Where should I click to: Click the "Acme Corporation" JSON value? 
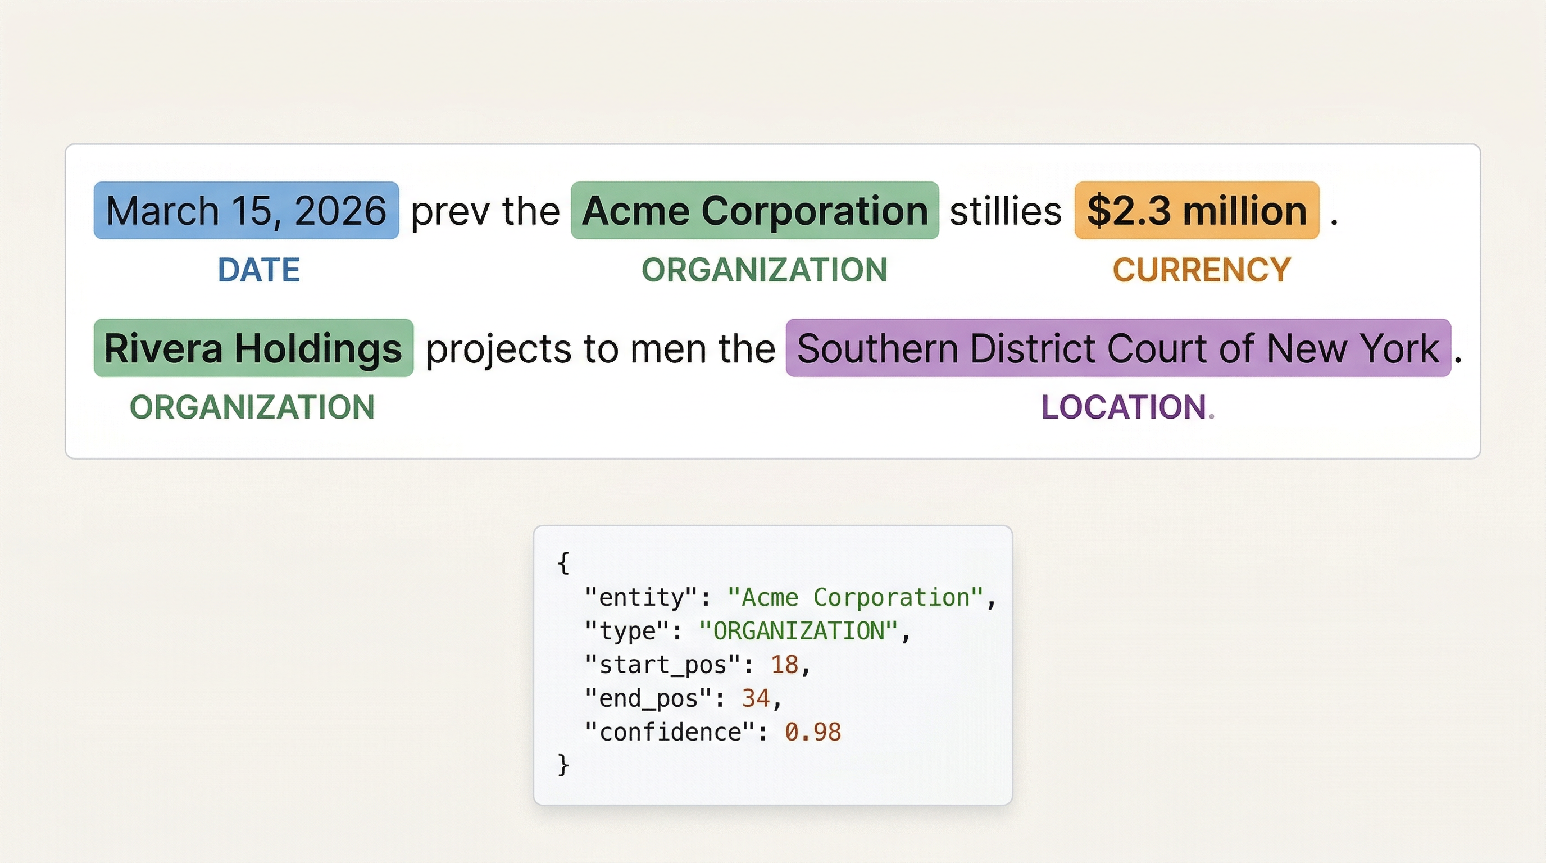point(855,598)
